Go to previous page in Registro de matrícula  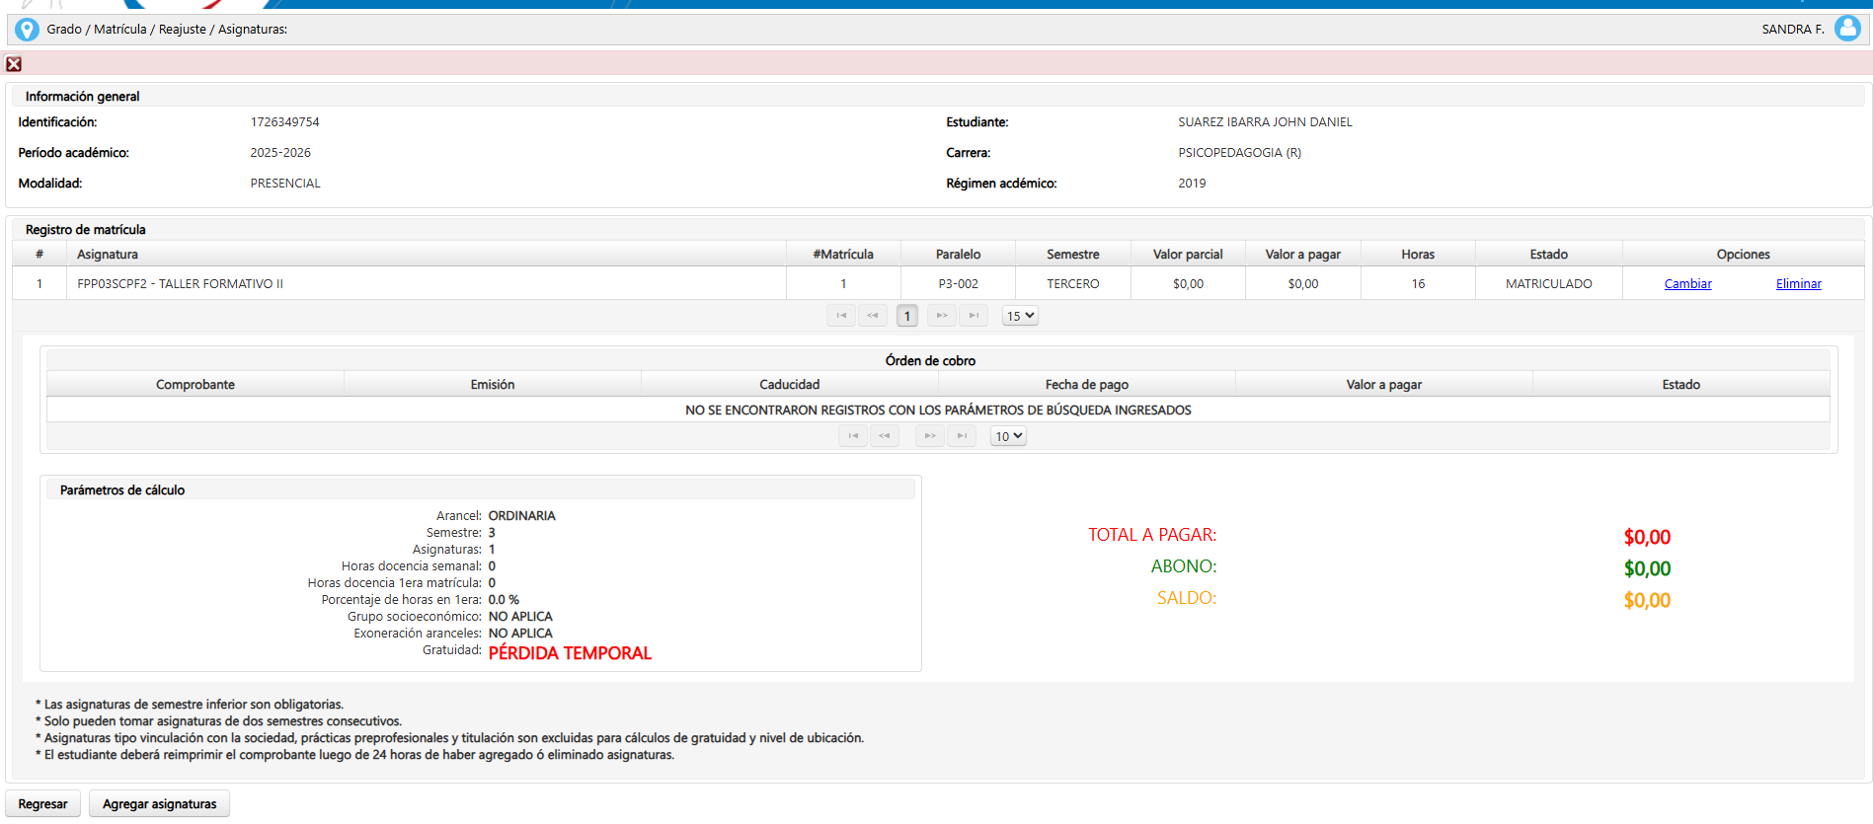click(873, 316)
